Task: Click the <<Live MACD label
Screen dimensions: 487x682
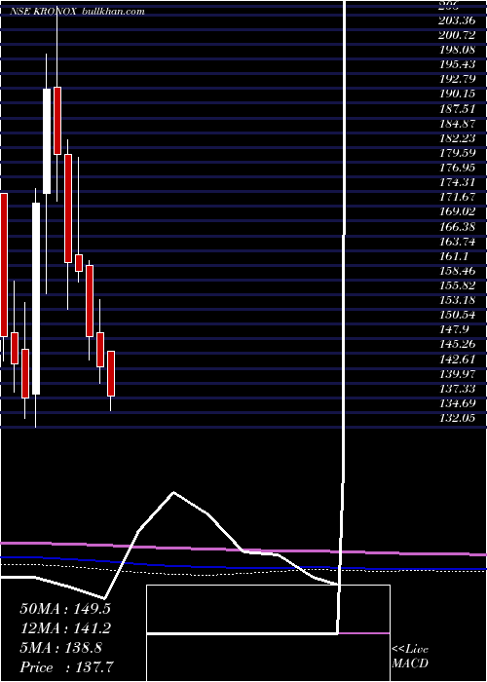Action: pyautogui.click(x=410, y=656)
